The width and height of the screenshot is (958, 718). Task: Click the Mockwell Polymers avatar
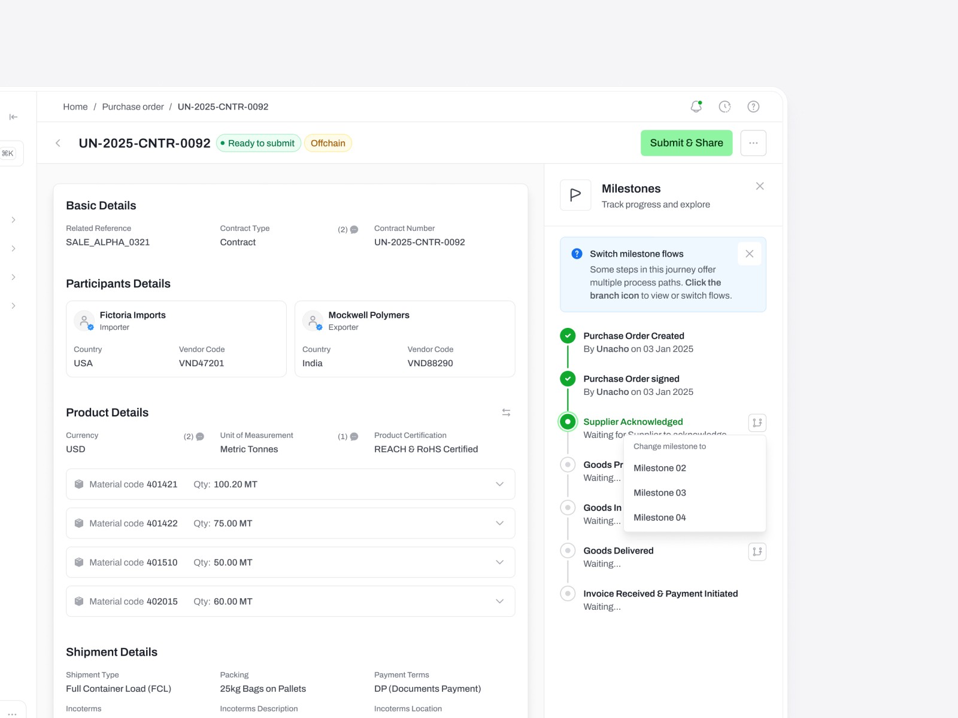(x=313, y=321)
